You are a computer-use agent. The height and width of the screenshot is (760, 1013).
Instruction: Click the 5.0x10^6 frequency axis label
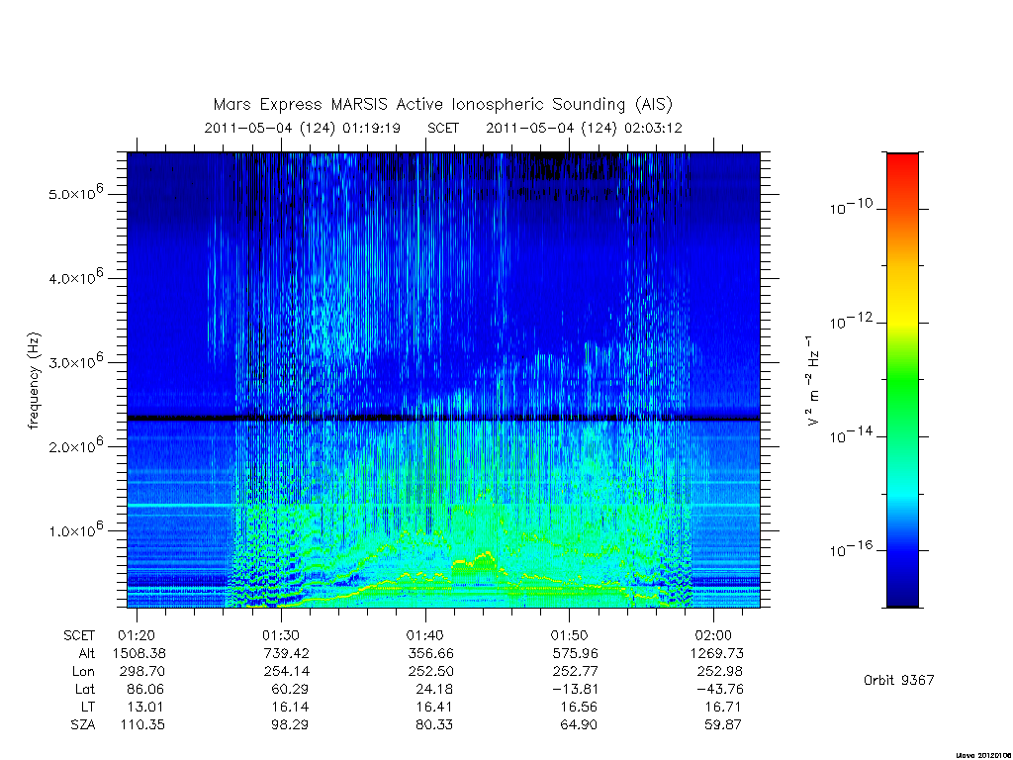[x=75, y=192]
